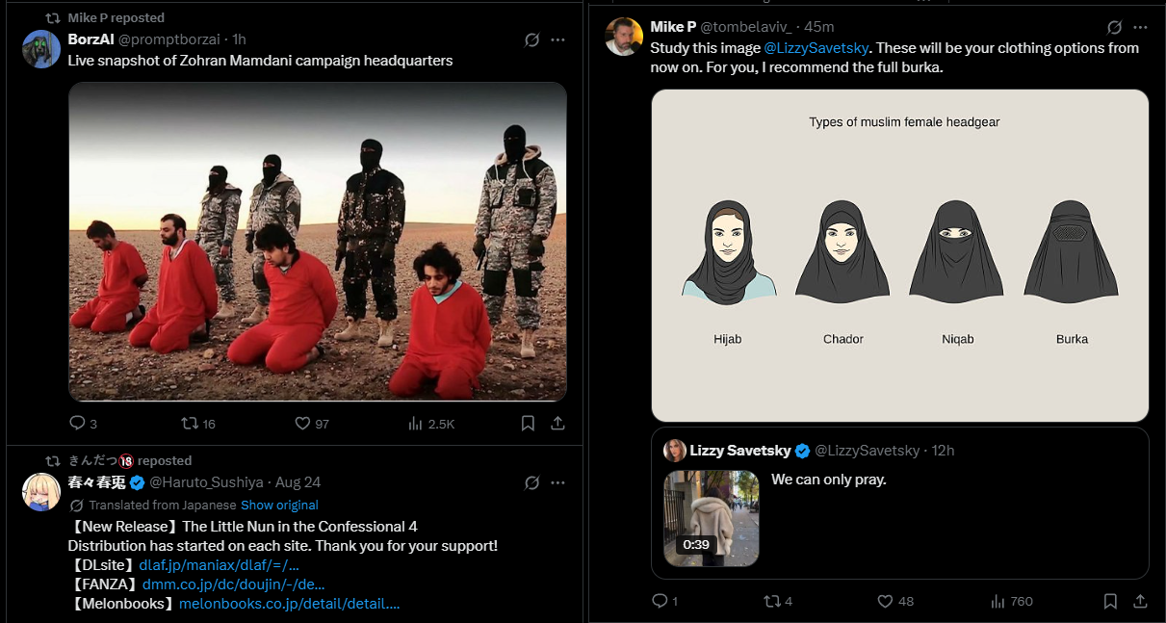The image size is (1166, 623).
Task: Share BorzAI's post via share icon
Action: [x=557, y=424]
